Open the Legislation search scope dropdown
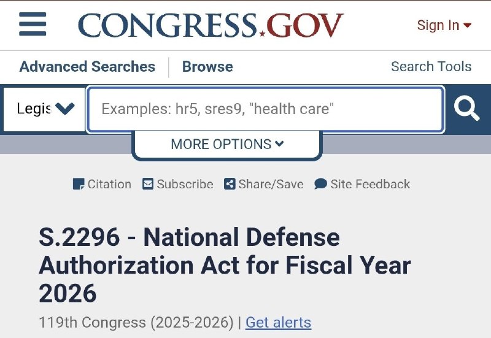Image resolution: width=491 pixels, height=338 pixels. [45, 109]
